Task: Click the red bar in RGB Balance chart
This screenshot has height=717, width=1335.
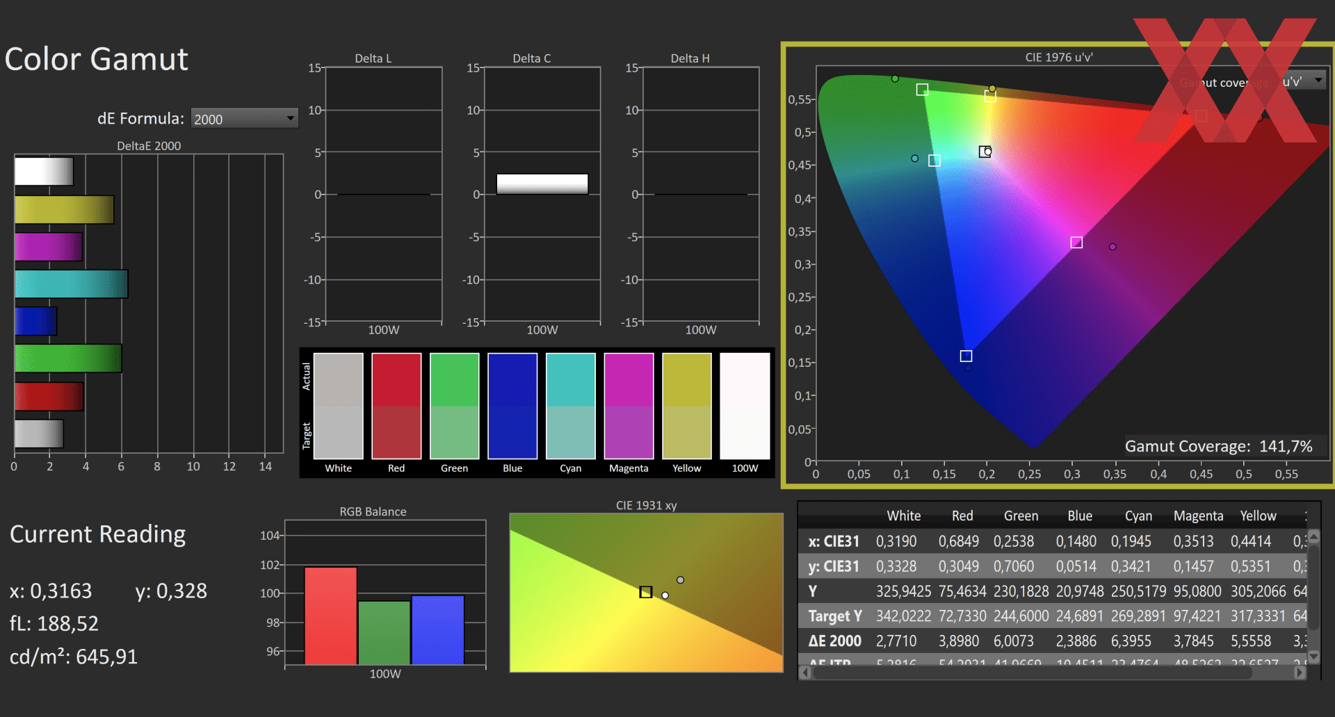Action: click(331, 616)
